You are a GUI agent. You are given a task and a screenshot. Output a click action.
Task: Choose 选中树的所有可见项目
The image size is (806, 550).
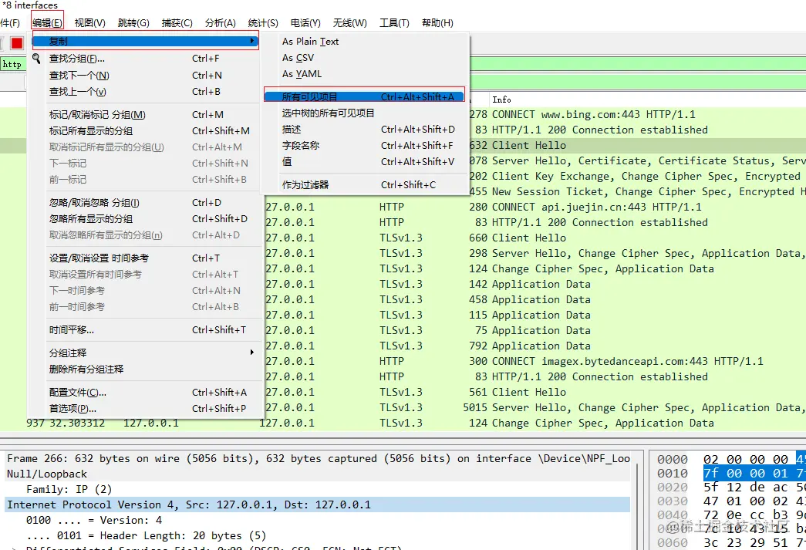[x=366, y=113]
